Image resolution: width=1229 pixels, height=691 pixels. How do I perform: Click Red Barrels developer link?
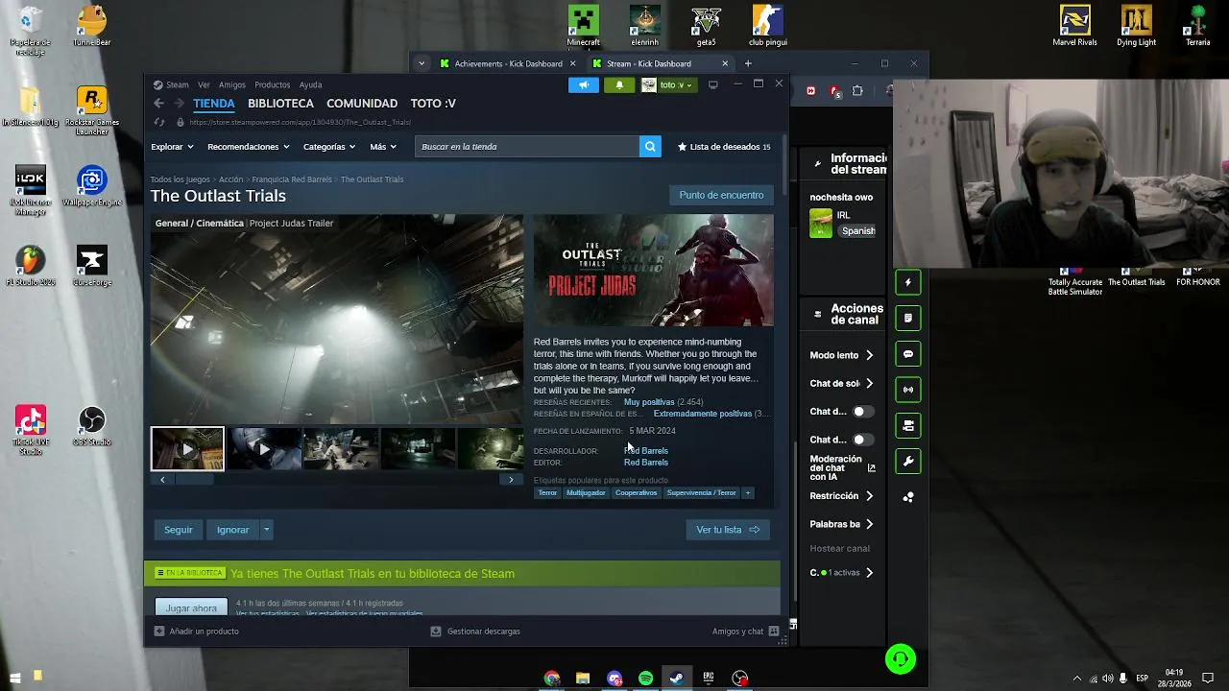click(x=646, y=451)
